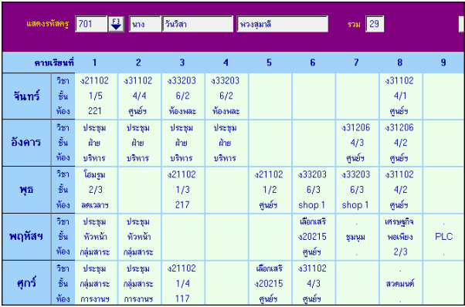
Task: Select Friday period 8 สวดมนต์ cell
Action: pyautogui.click(x=401, y=283)
